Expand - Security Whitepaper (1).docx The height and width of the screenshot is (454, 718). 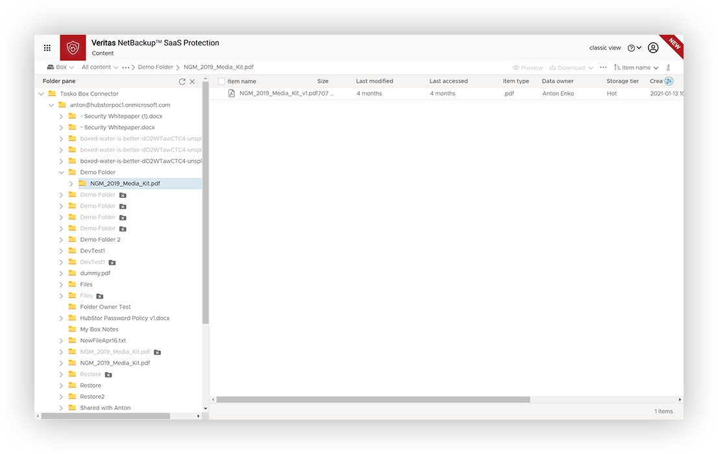tap(61, 116)
